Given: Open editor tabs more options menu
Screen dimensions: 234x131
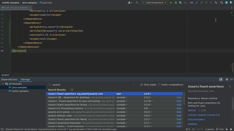Looking at the screenshot, I should tap(232, 8).
